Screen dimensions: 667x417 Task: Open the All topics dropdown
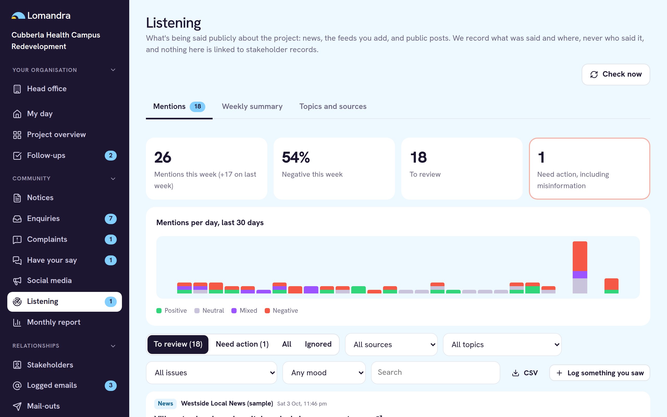tap(502, 345)
